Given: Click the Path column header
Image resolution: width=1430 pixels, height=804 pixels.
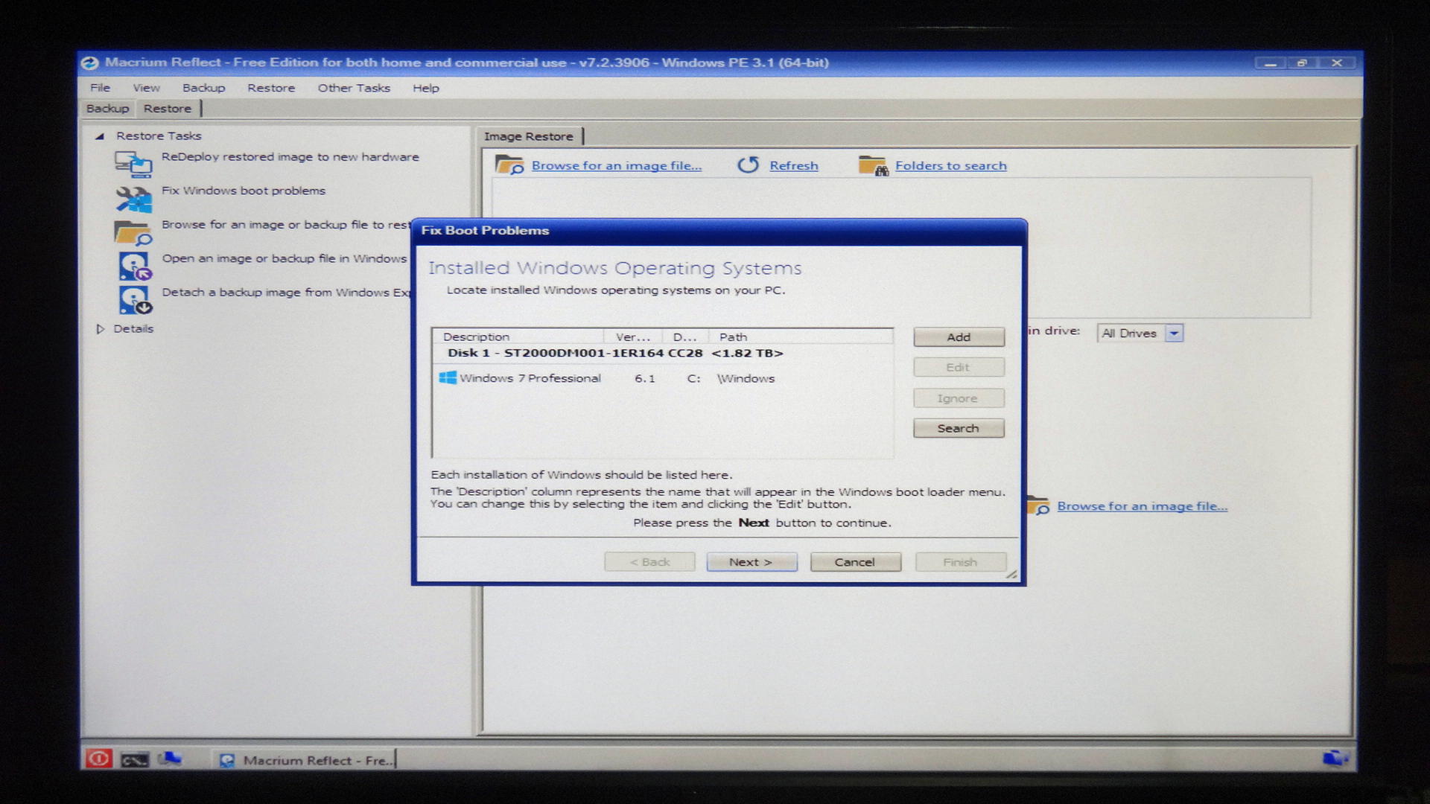Looking at the screenshot, I should coord(800,336).
